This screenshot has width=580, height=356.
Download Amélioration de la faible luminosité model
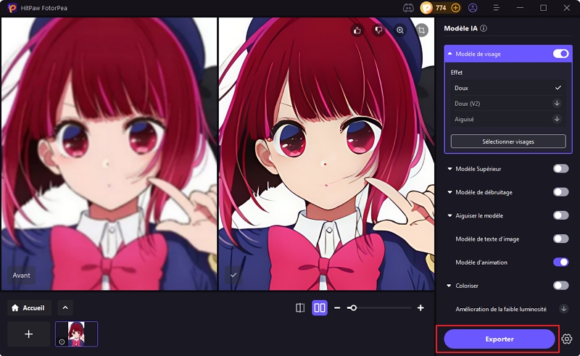pyautogui.click(x=563, y=309)
